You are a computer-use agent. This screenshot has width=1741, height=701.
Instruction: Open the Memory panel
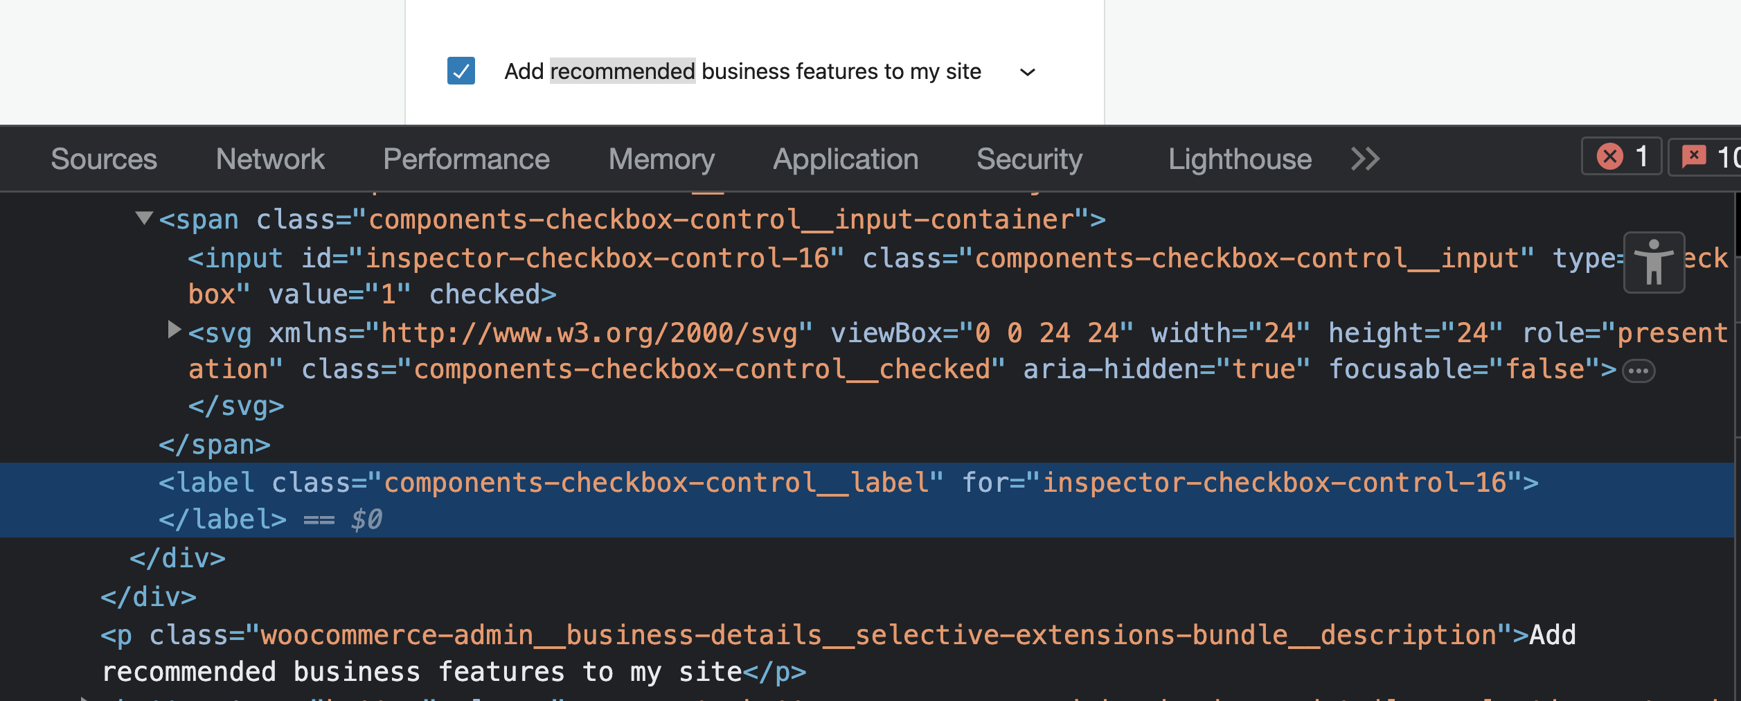661,158
